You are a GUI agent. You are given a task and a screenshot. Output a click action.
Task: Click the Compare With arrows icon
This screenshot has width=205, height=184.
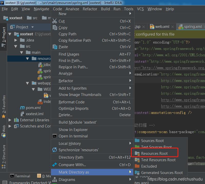pyautogui.click(x=55, y=165)
